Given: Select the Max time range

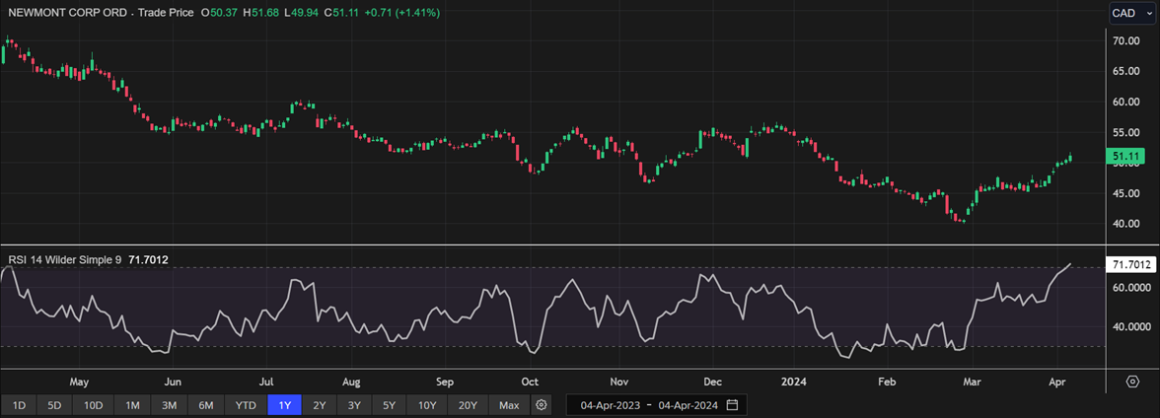Looking at the screenshot, I should 509,405.
